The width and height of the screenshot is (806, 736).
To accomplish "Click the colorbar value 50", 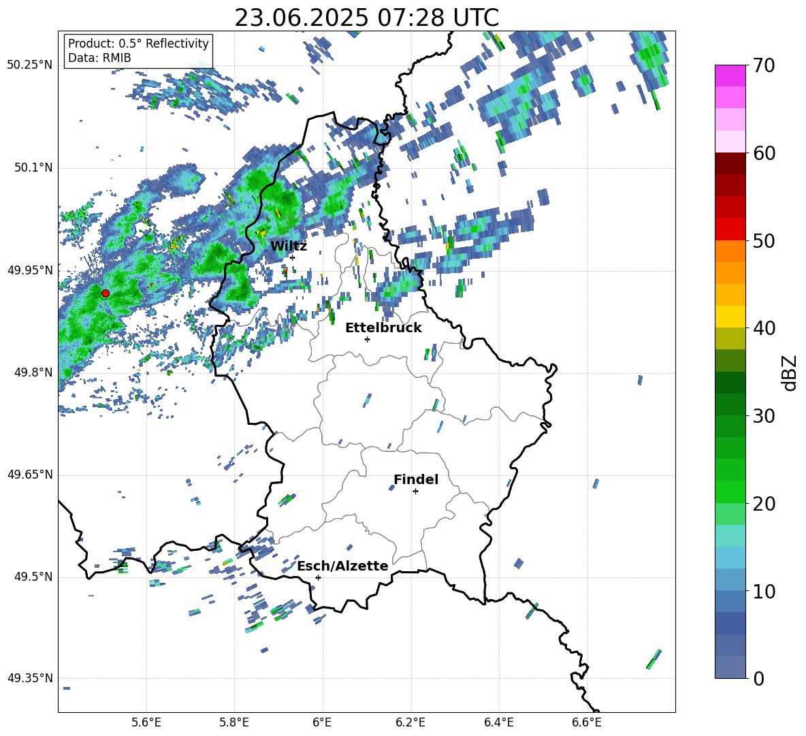I will click(x=764, y=241).
